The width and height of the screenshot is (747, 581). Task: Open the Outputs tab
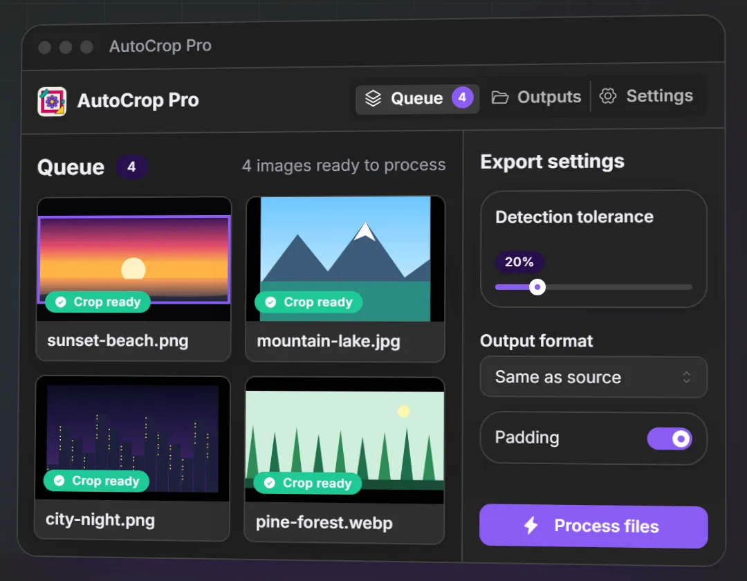[x=537, y=97]
